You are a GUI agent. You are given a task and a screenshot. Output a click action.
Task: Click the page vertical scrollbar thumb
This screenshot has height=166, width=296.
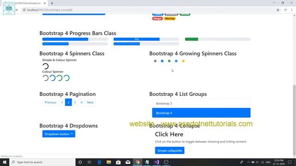294,120
